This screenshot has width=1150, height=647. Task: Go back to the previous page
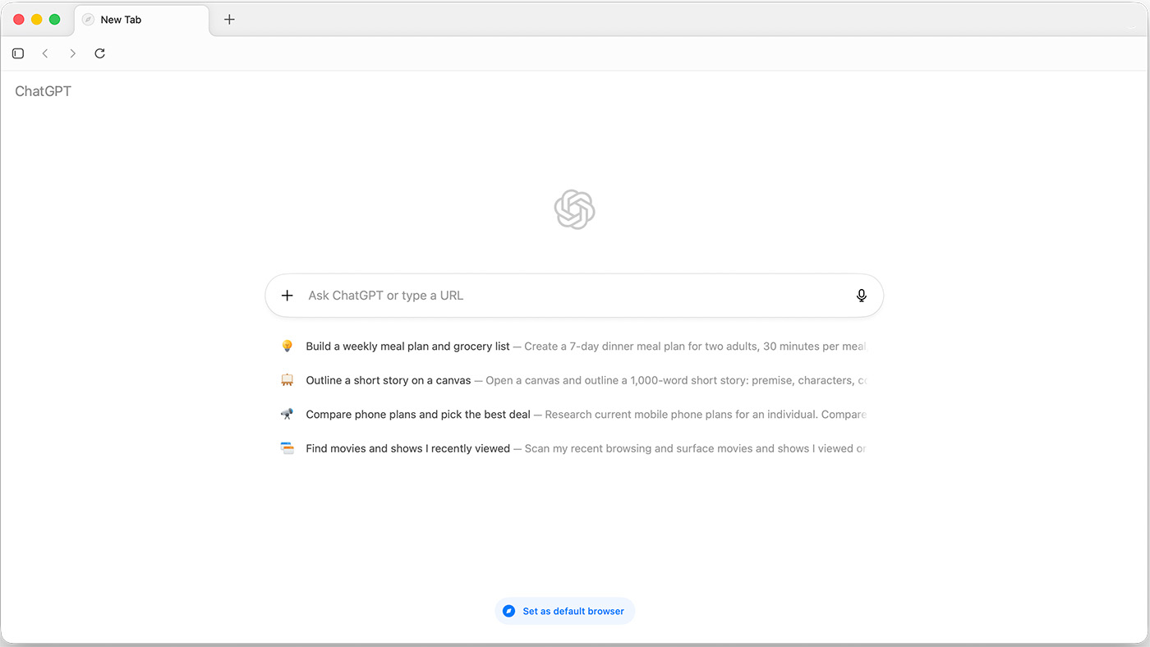[x=45, y=53]
